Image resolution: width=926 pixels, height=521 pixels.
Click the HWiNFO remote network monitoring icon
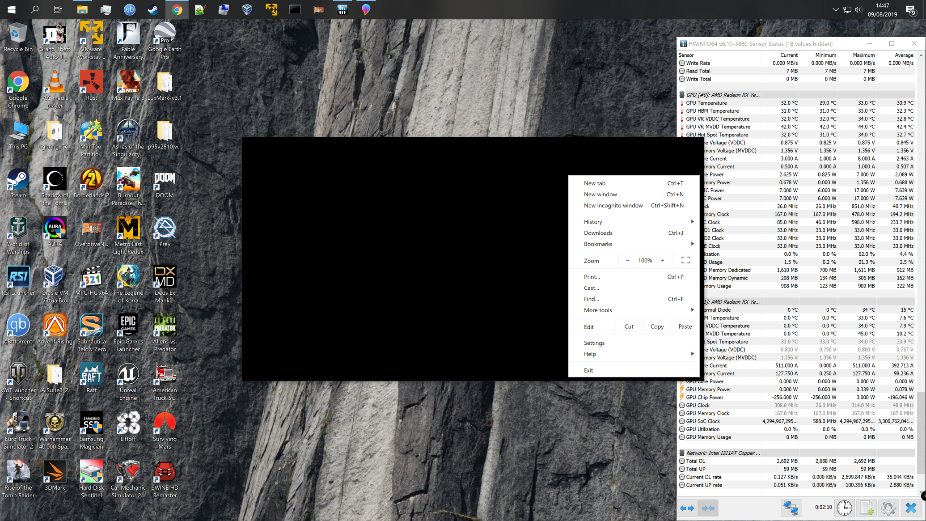click(x=790, y=508)
